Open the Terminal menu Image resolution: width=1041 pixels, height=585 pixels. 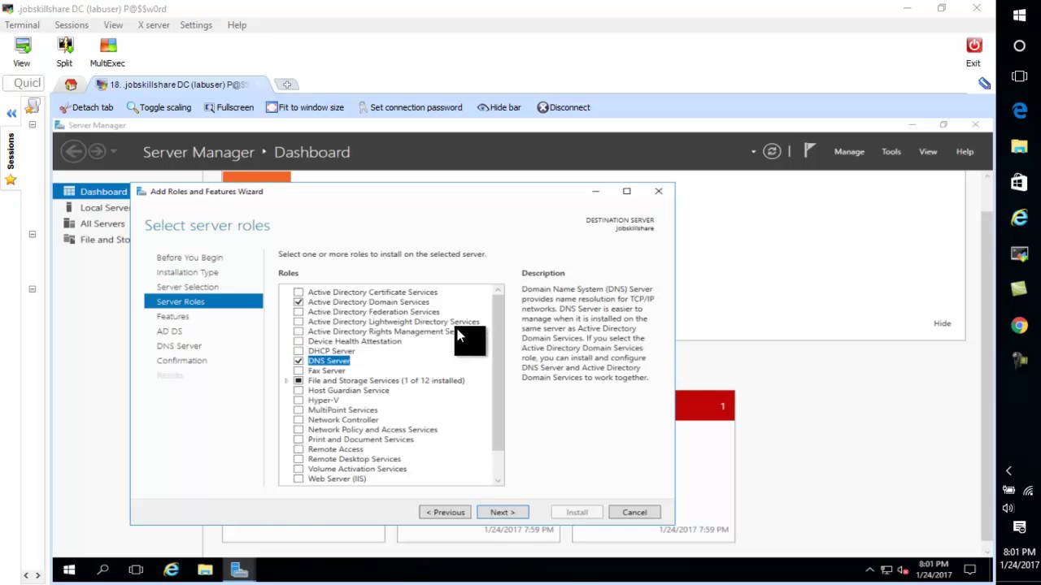click(x=22, y=25)
